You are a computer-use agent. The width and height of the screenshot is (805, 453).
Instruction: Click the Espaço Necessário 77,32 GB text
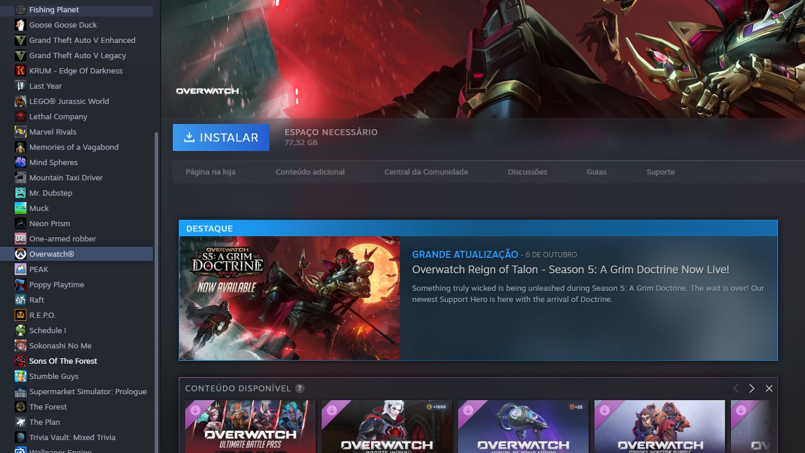331,137
